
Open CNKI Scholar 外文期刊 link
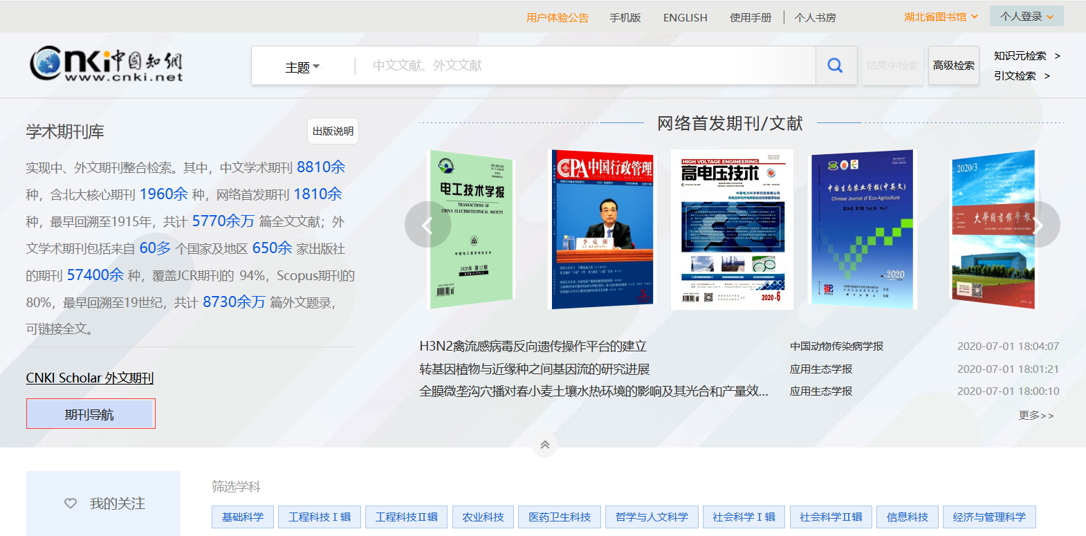(x=90, y=378)
